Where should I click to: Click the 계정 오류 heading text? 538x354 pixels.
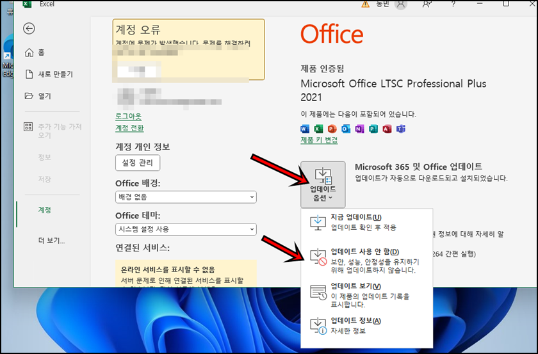pos(138,29)
